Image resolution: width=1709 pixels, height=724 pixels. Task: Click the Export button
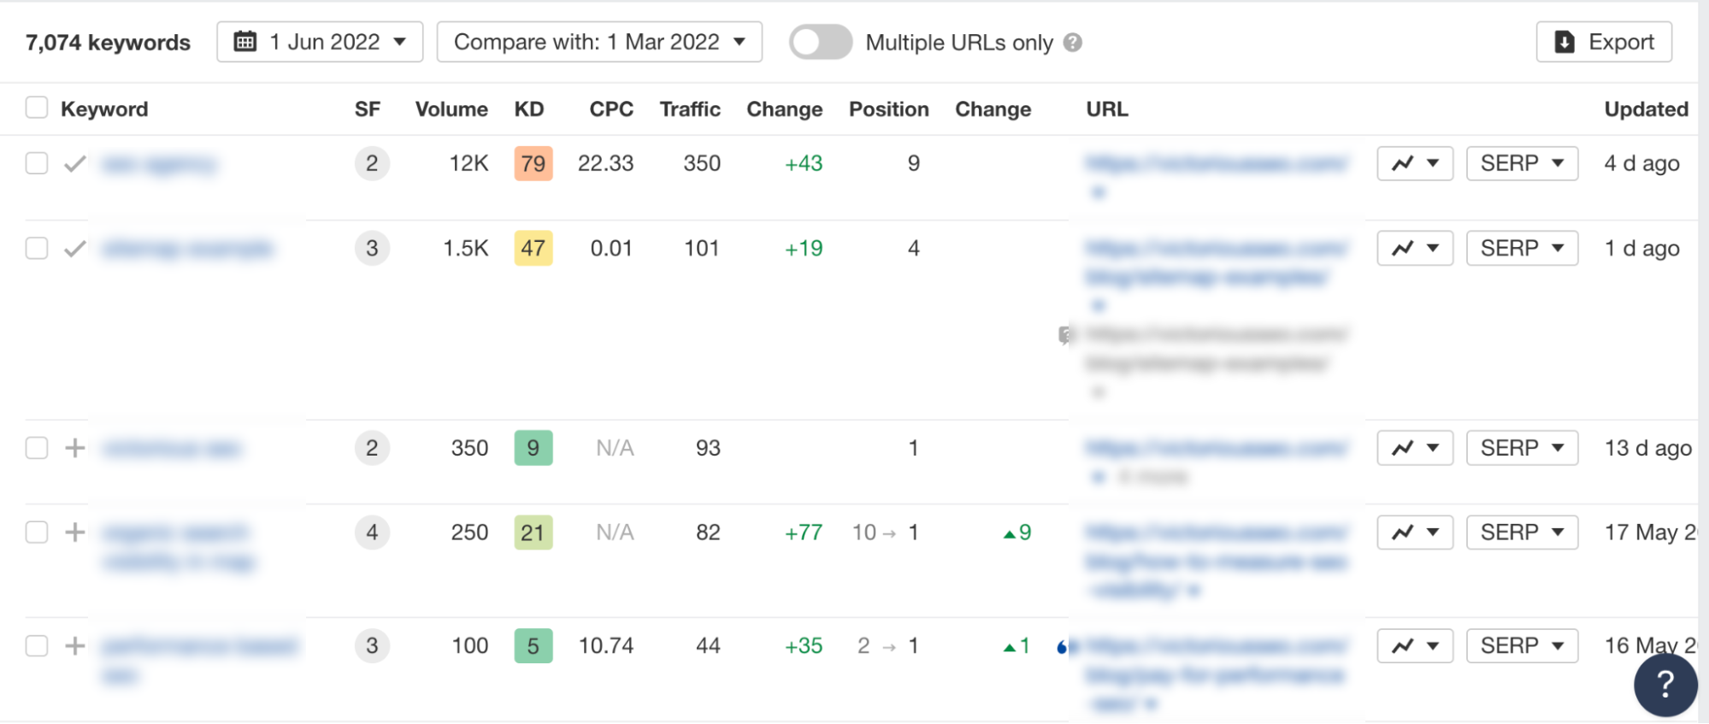coord(1604,42)
